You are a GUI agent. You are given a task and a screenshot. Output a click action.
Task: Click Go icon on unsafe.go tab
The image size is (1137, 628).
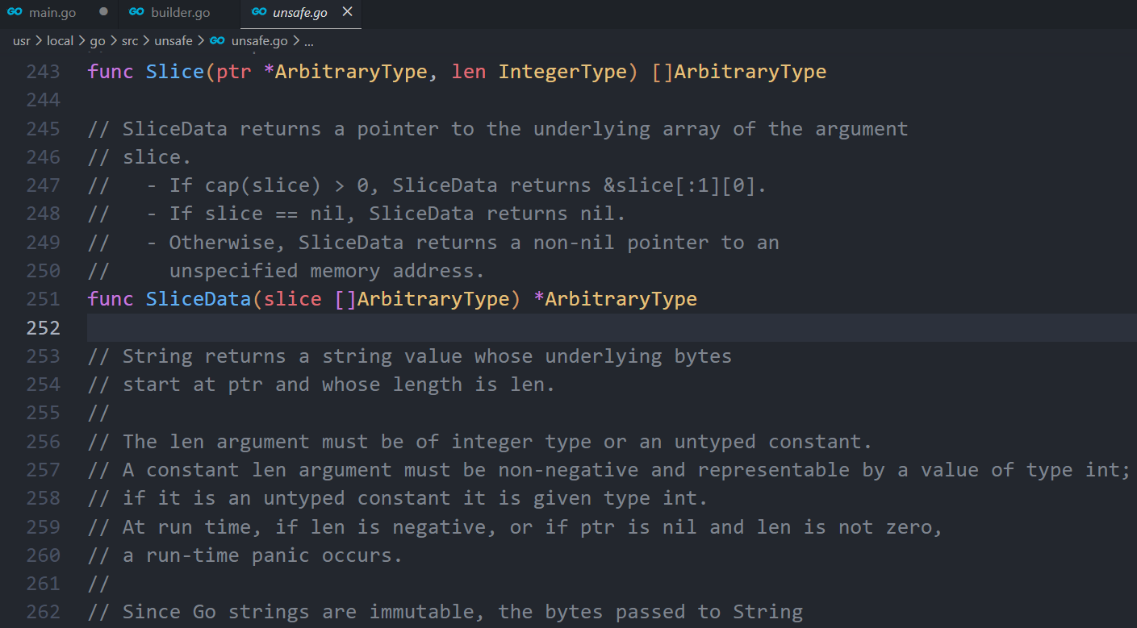(259, 12)
